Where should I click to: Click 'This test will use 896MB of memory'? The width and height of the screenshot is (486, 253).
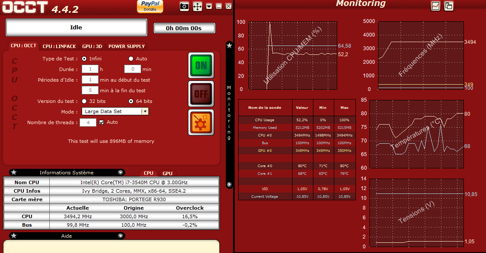[111, 141]
